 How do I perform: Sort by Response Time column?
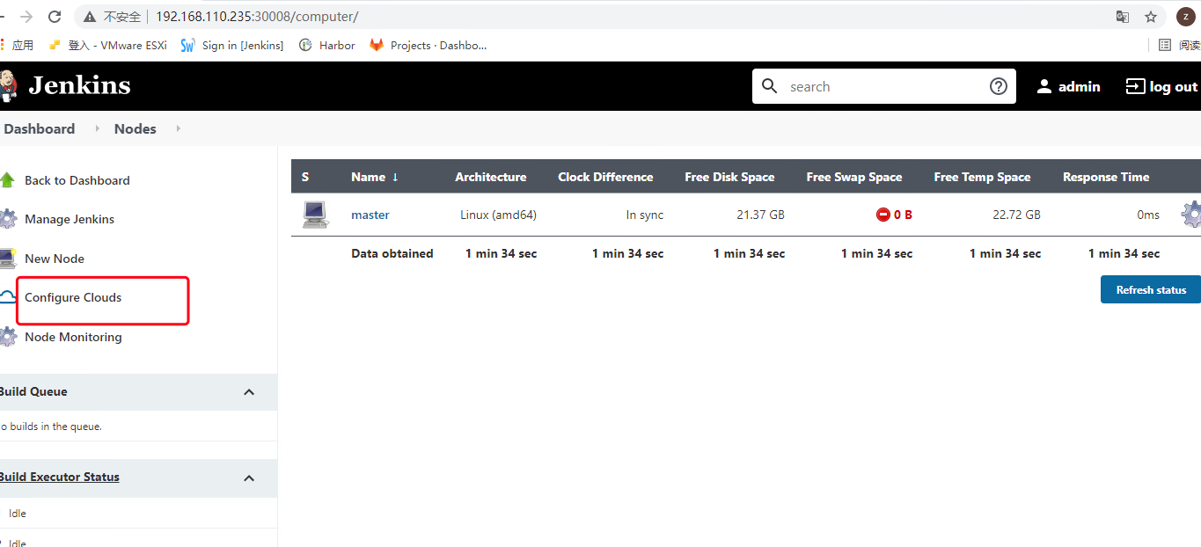pyautogui.click(x=1106, y=177)
